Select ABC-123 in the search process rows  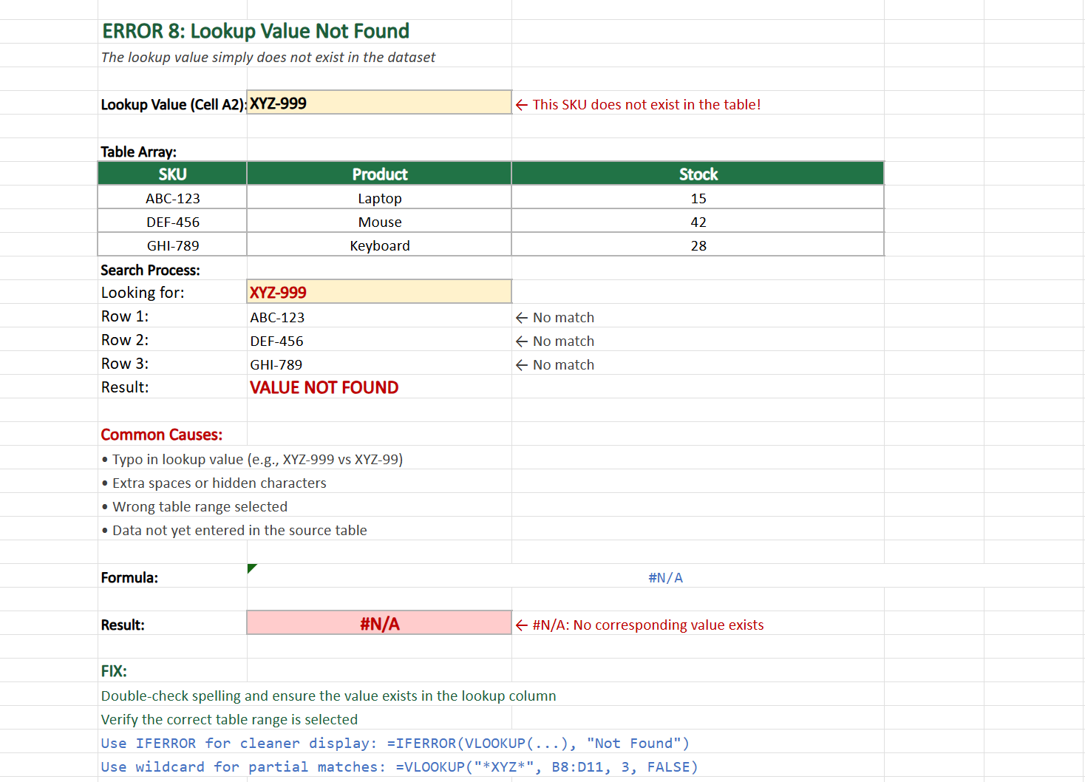(x=277, y=317)
